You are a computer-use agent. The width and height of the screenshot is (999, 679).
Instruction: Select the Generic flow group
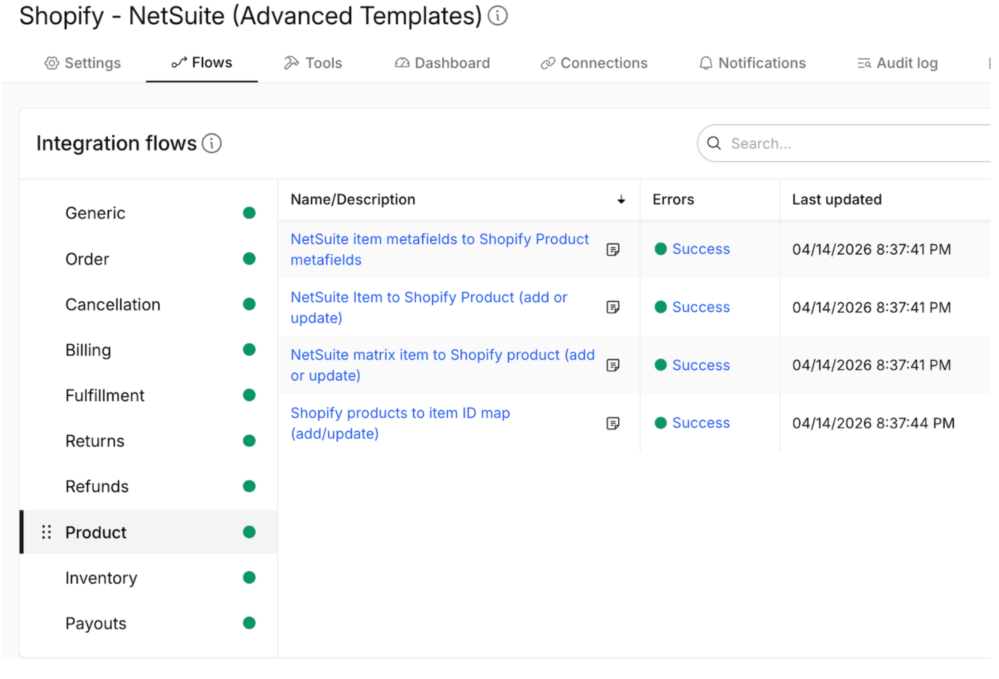coord(148,213)
